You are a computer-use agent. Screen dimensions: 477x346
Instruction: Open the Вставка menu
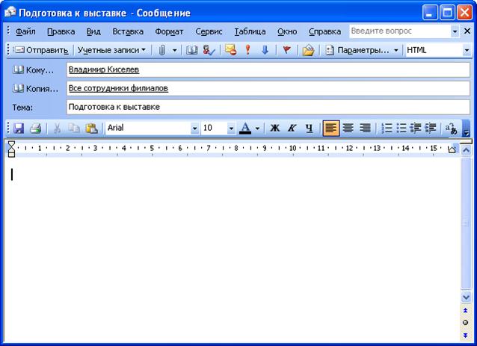[x=128, y=31]
